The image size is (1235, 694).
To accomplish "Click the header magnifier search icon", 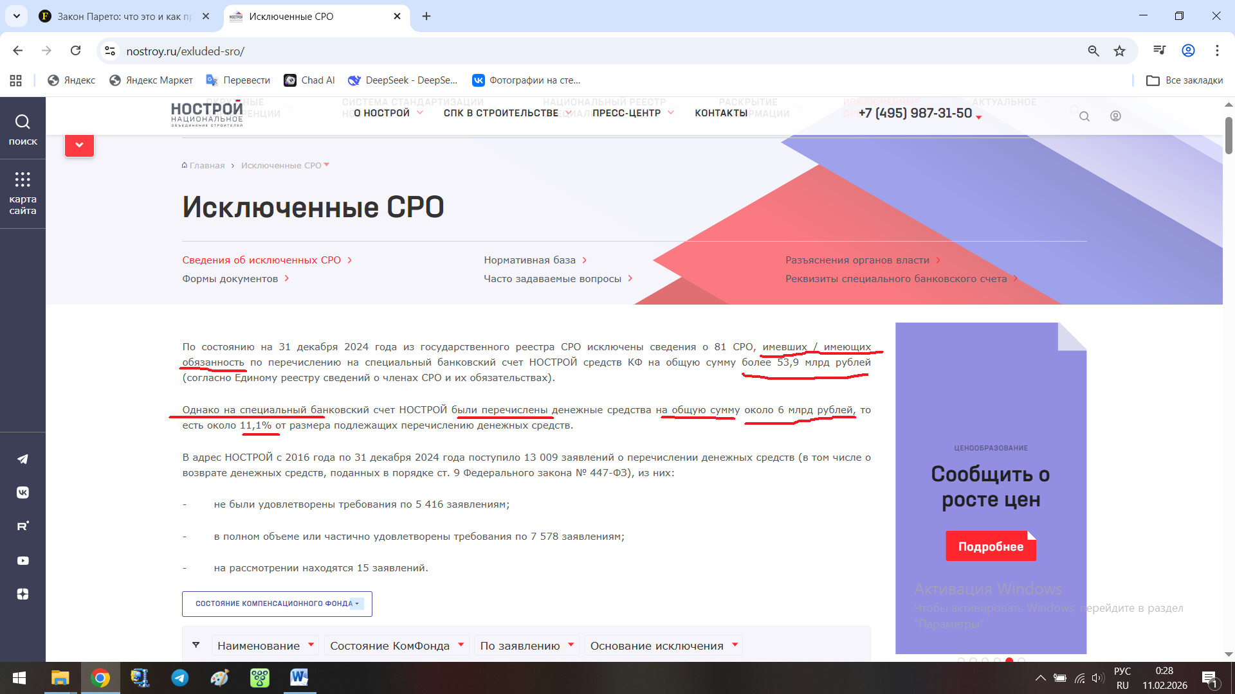I will tap(1084, 116).
